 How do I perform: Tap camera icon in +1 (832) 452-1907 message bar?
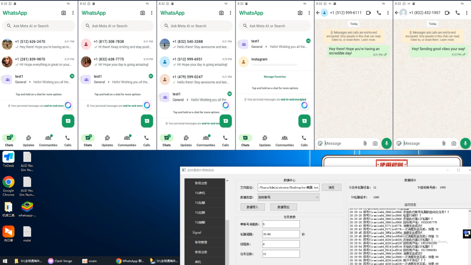(454, 144)
